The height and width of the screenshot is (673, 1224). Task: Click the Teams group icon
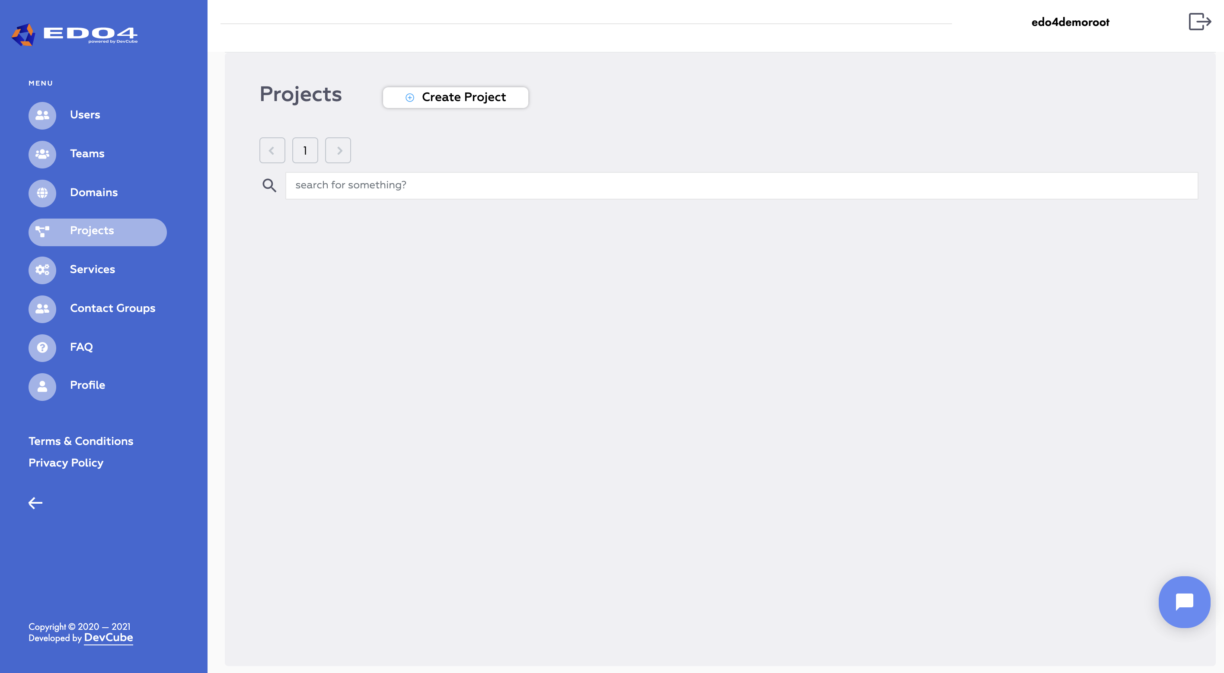pos(42,154)
